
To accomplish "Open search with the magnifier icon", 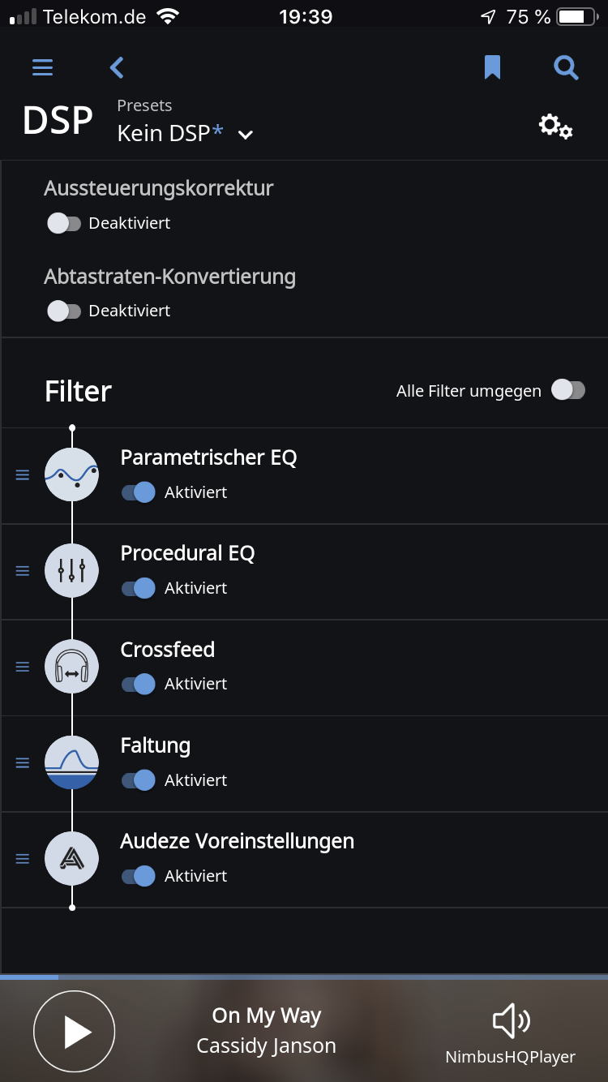I will tap(566, 67).
